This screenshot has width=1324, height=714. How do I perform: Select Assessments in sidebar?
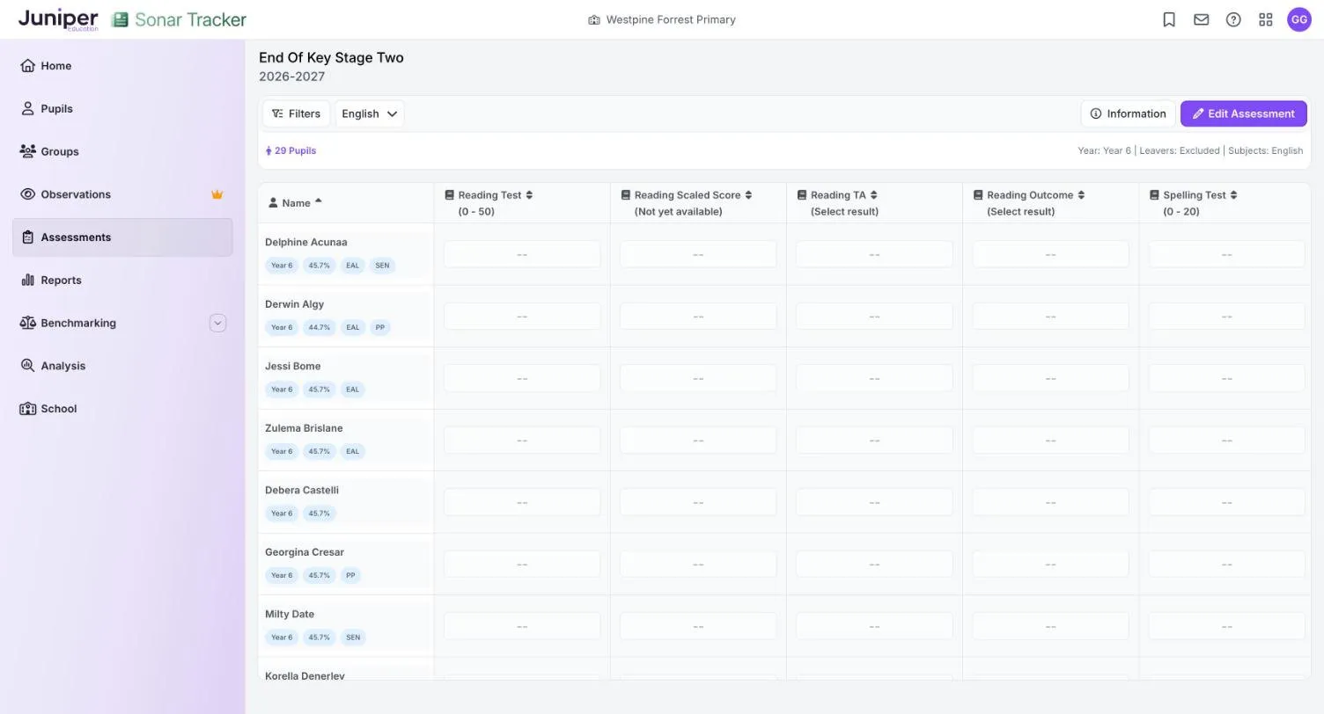[122, 237]
